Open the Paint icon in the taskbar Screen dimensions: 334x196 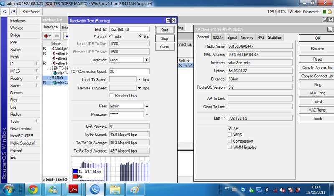point(135,189)
